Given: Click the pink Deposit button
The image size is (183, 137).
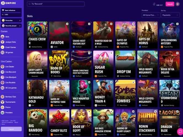Looking at the screenshot, I should pos(170,4).
